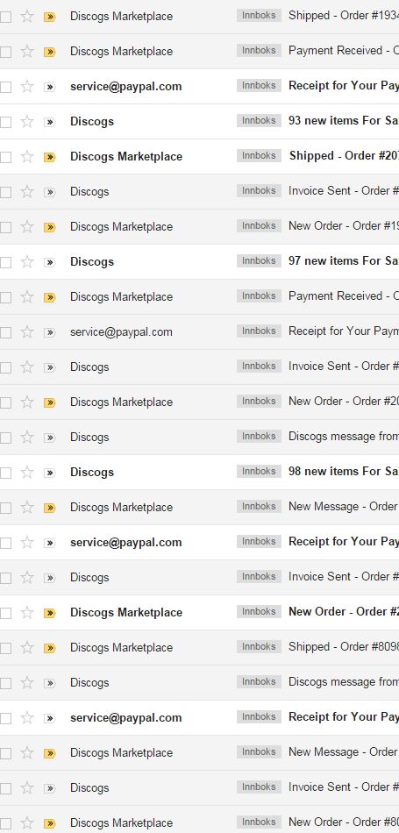Open the '93 new items For Sa' email
Screen dimensions: 399x833
tap(344, 121)
